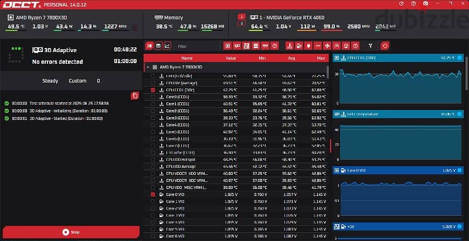Click into the sensor Filter field
The height and width of the screenshot is (241, 469).
pos(198,46)
